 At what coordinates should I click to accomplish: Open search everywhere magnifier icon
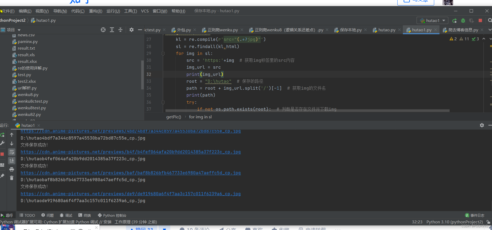pos(490,20)
